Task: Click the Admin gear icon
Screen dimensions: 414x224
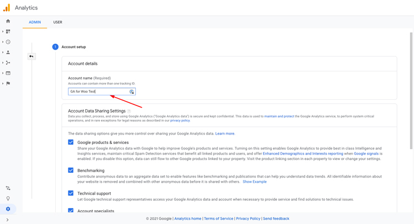Action: (8, 209)
